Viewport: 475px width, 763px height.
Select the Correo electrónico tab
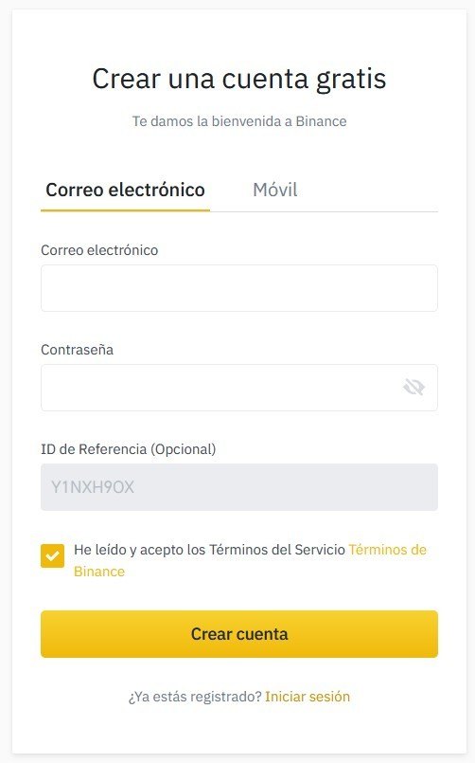coord(125,190)
